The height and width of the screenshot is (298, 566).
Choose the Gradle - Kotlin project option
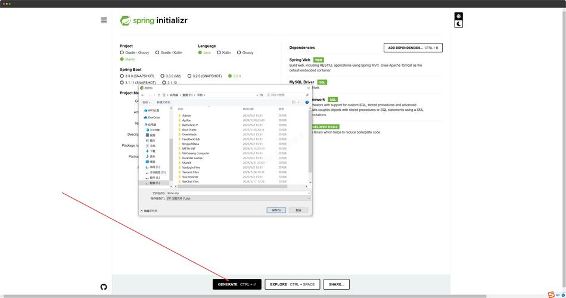(169, 52)
